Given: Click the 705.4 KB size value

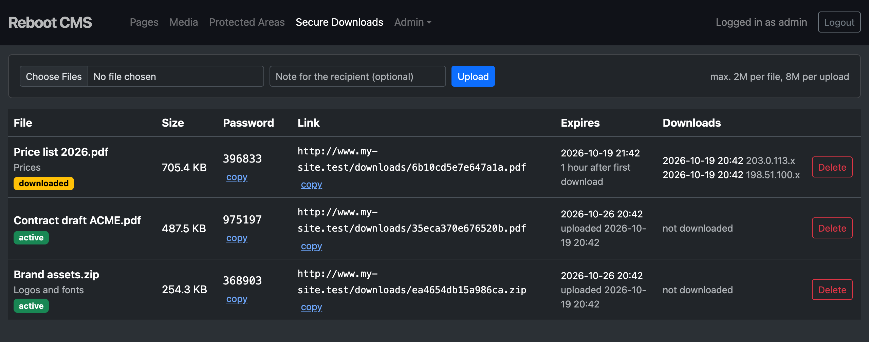Looking at the screenshot, I should [184, 167].
